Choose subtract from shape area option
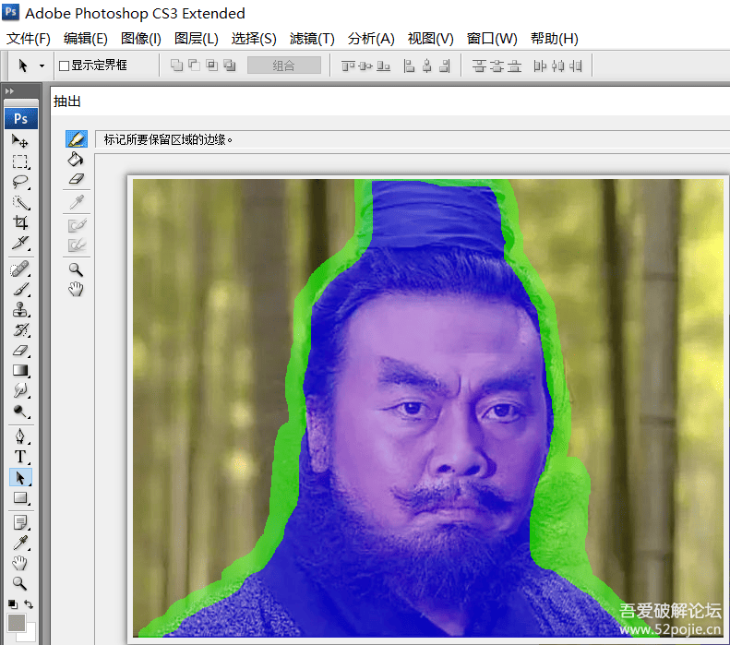 pos(194,66)
